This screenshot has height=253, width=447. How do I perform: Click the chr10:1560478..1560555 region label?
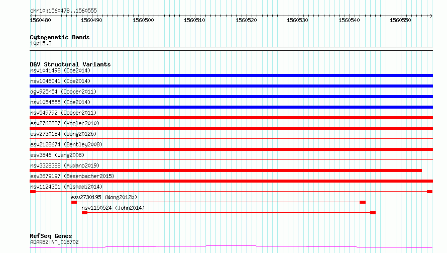[63, 11]
